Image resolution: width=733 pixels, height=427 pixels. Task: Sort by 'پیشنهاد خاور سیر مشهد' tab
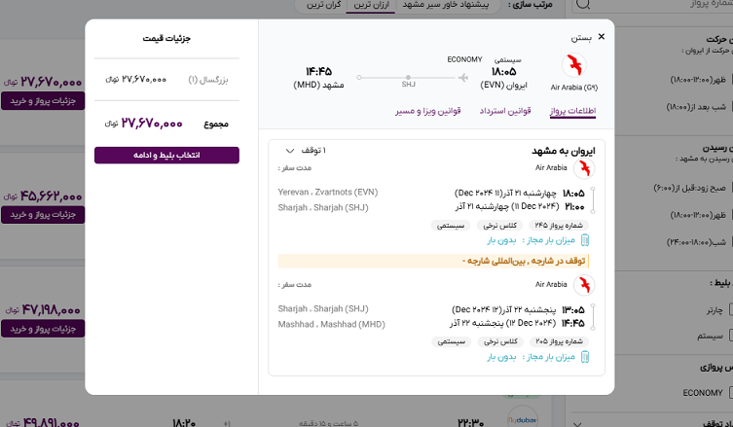(x=446, y=5)
